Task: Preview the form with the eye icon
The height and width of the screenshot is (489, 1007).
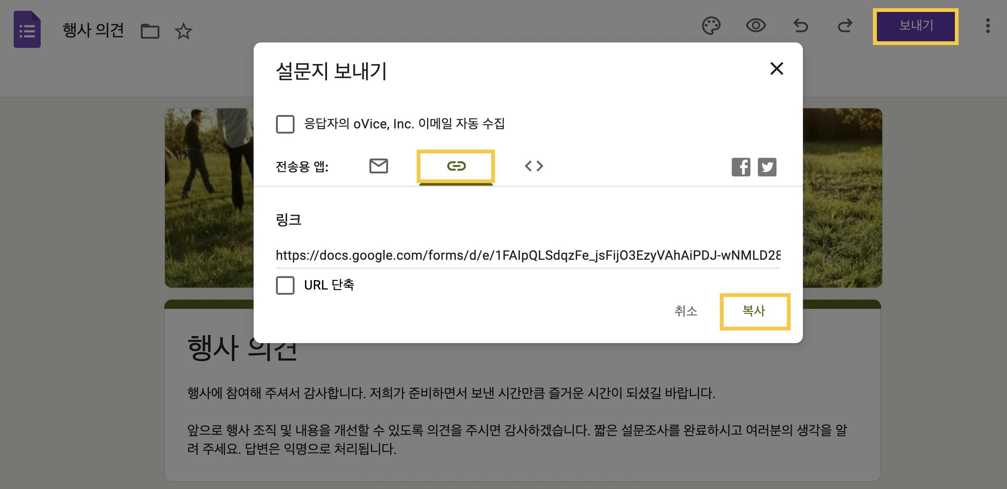Action: click(756, 26)
